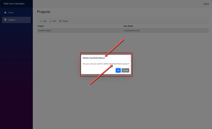Click the Delete trash icon

point(60,21)
